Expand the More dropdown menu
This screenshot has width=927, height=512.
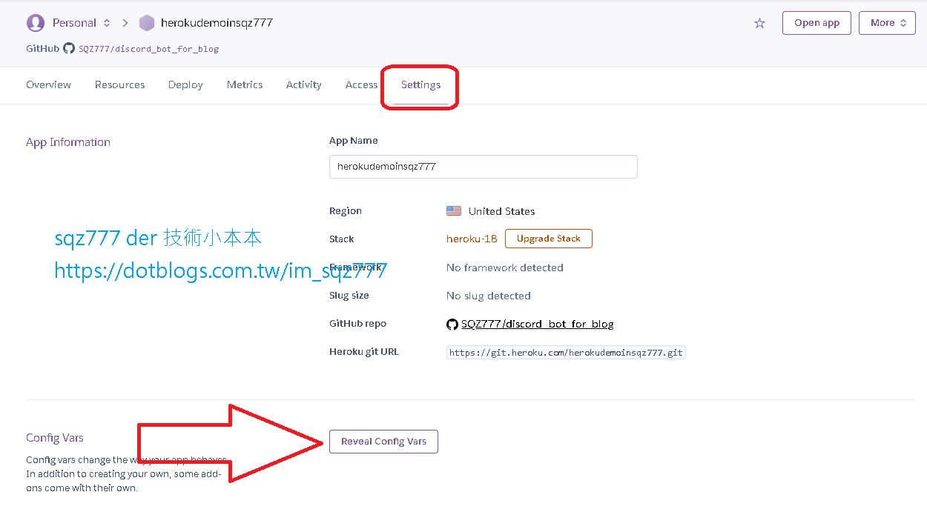(x=887, y=23)
